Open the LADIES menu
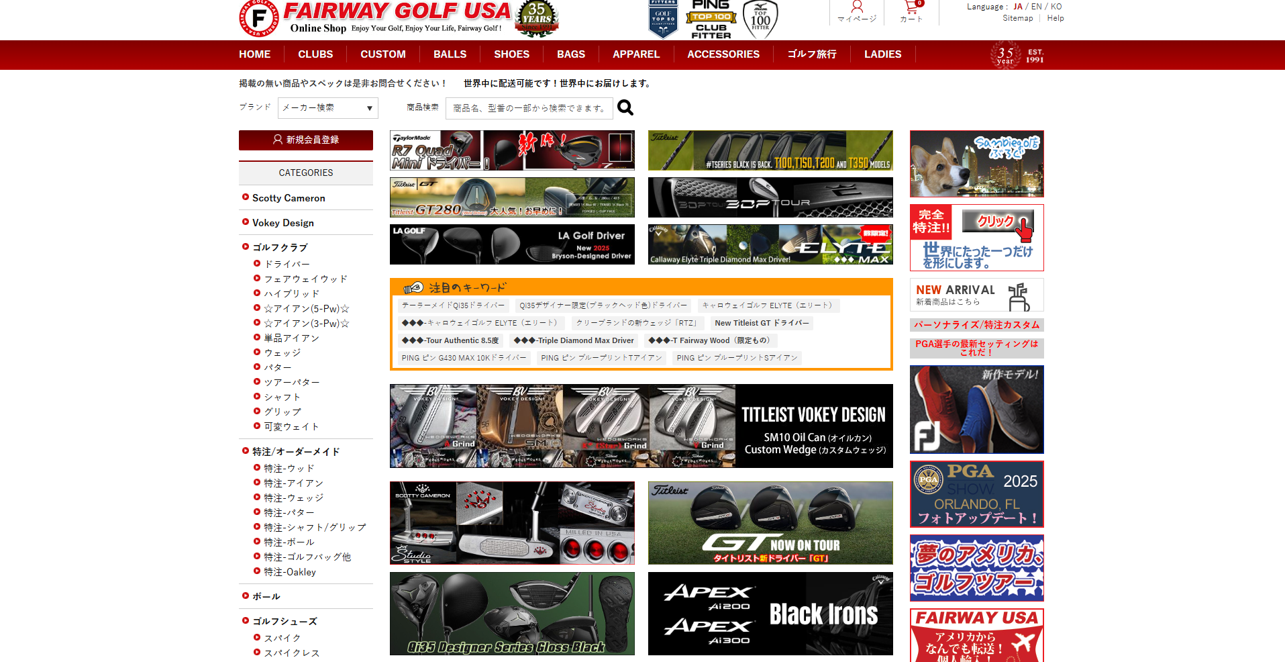 [x=882, y=54]
